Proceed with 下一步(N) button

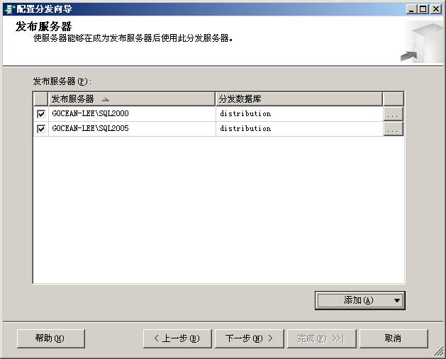click(x=250, y=338)
